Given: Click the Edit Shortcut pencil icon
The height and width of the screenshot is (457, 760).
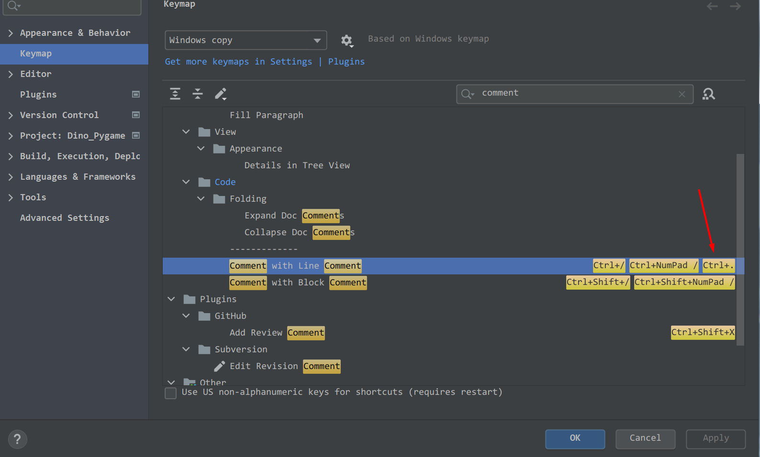Looking at the screenshot, I should (x=221, y=94).
